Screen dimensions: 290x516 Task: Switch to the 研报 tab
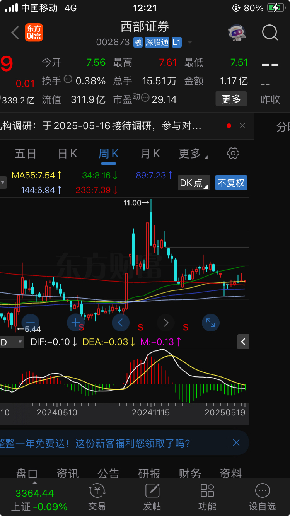coord(149,473)
